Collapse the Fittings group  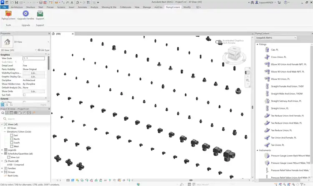257,44
